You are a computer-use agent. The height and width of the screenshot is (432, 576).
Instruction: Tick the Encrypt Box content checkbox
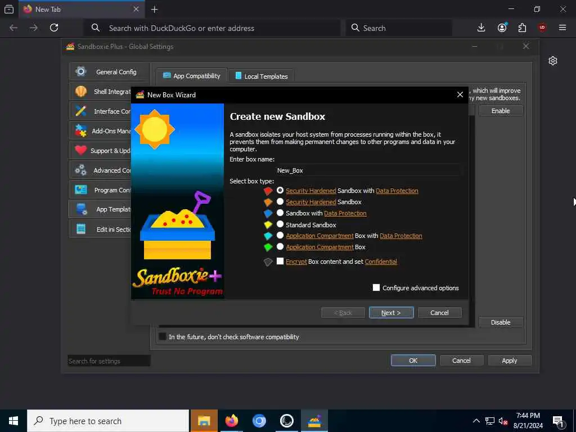click(280, 261)
